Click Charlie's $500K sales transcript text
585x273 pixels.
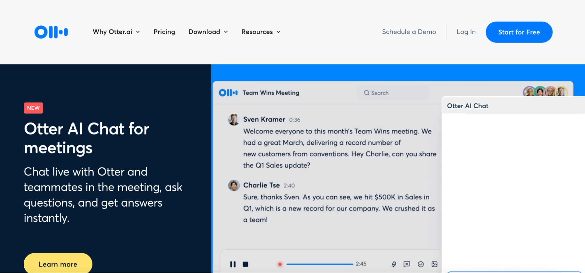click(x=339, y=208)
